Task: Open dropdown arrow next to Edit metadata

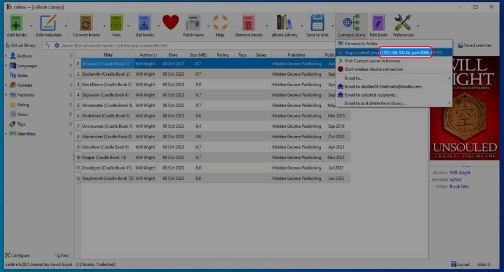Action: click(x=66, y=26)
